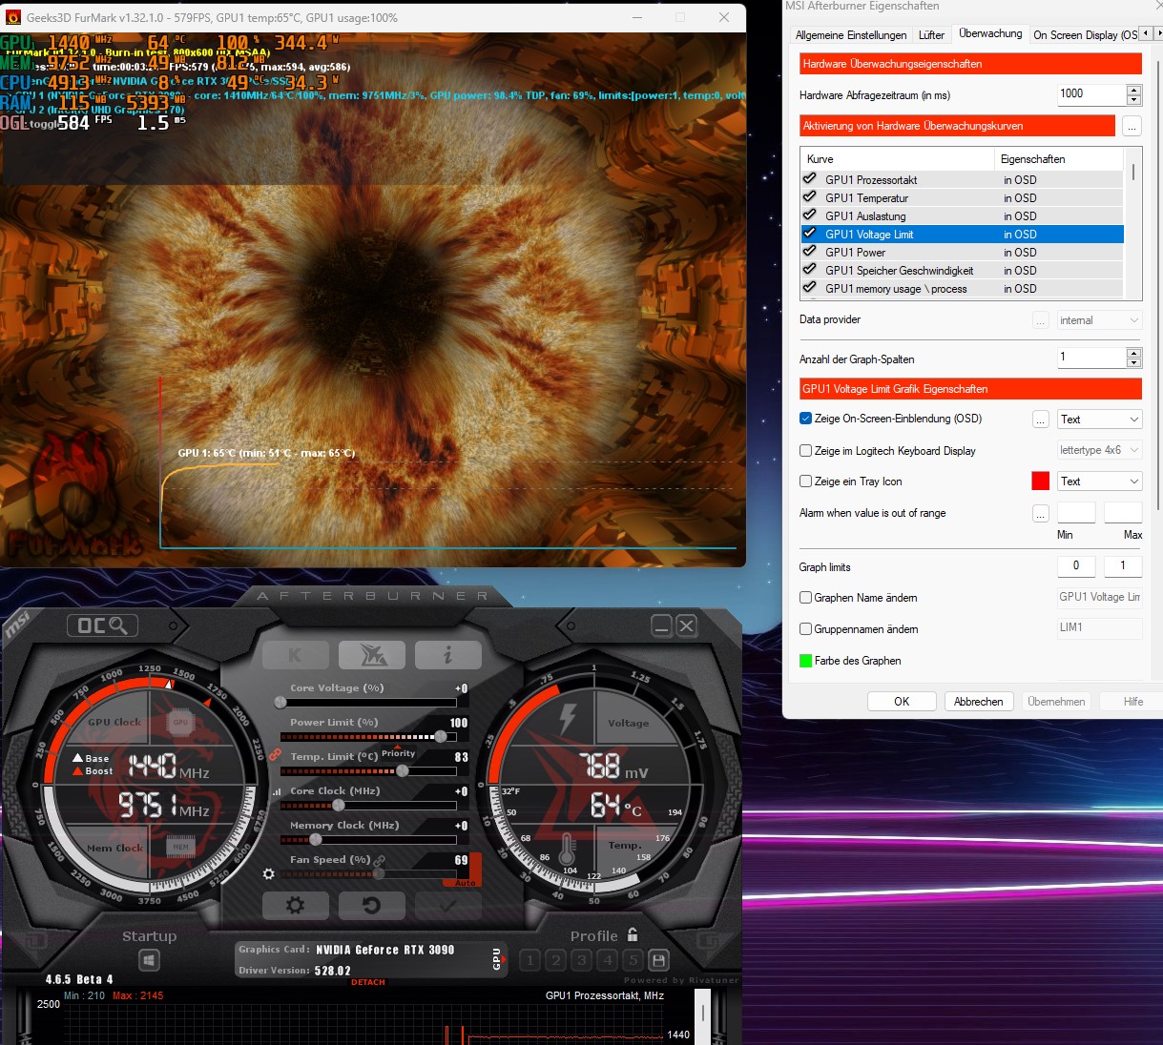
Task: Click the Hardware Abfragezeitraum input field
Action: (x=1091, y=94)
